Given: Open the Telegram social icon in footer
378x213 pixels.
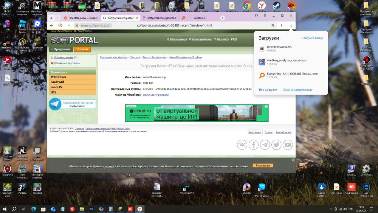Looking at the screenshot, I should pyautogui.click(x=265, y=145).
